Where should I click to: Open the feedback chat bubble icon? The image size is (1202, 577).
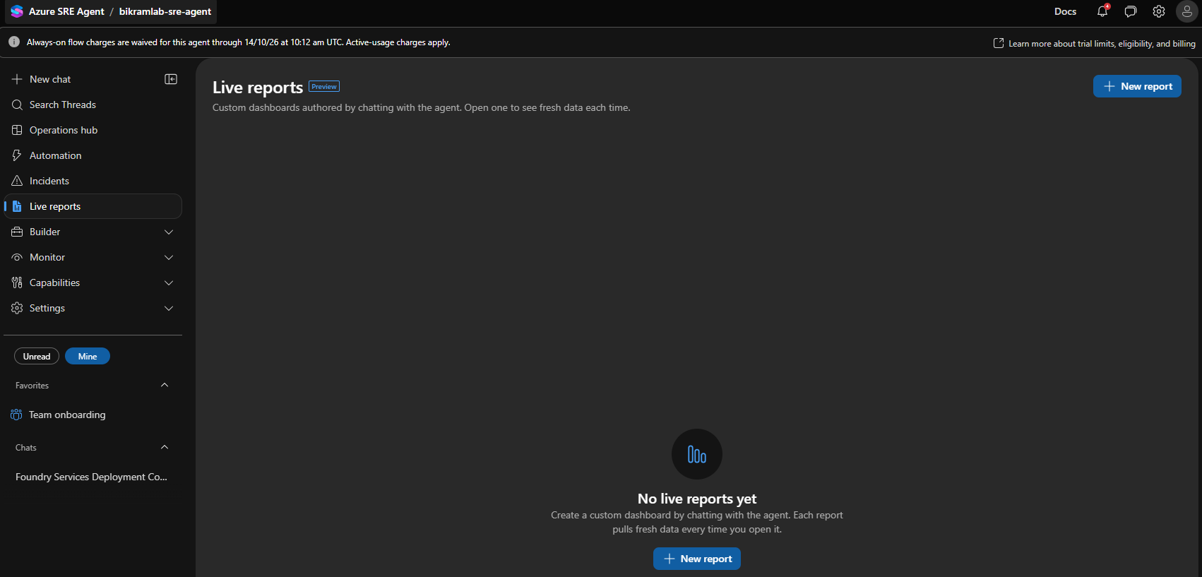[1131, 11]
